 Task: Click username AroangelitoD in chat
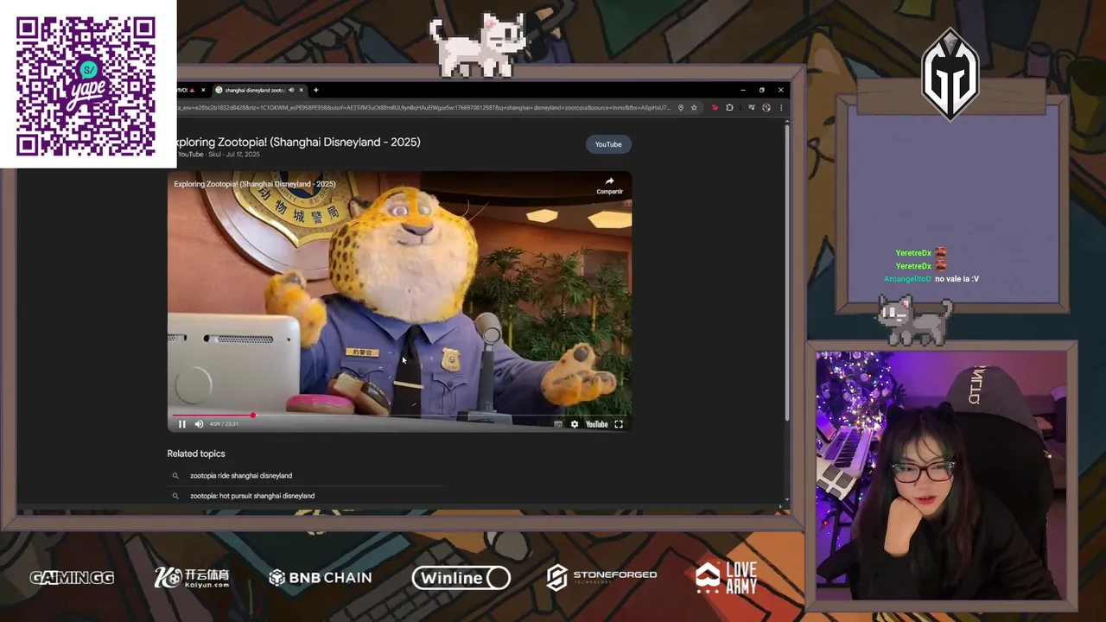pyautogui.click(x=907, y=279)
